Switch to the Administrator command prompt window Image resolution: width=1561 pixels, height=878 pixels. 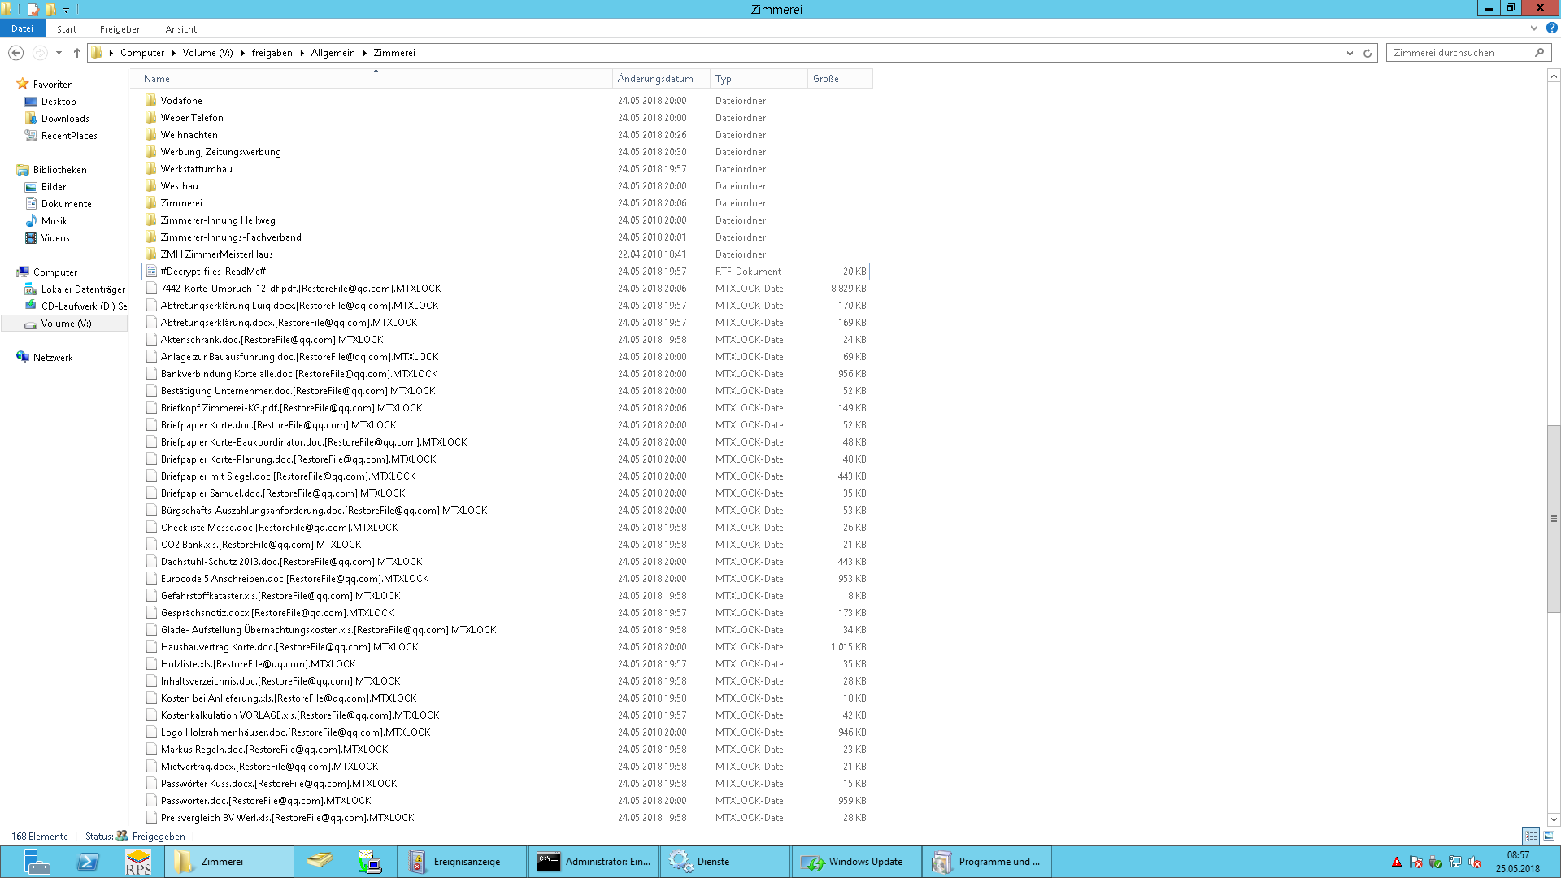tap(594, 862)
